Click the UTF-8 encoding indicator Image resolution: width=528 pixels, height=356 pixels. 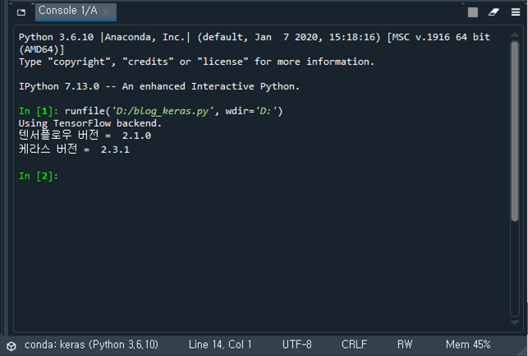click(296, 344)
